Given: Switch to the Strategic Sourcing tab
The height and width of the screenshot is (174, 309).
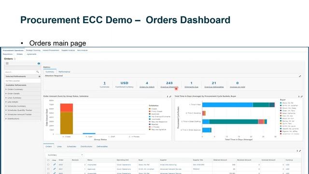Looking at the screenshot, I should pyautogui.click(x=33, y=50).
